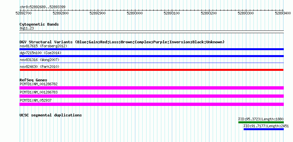Image resolution: width=293 pixels, height=142 pixels.
Task: Click the magenta bar for NM_001286783
Action: (x=151, y=96)
